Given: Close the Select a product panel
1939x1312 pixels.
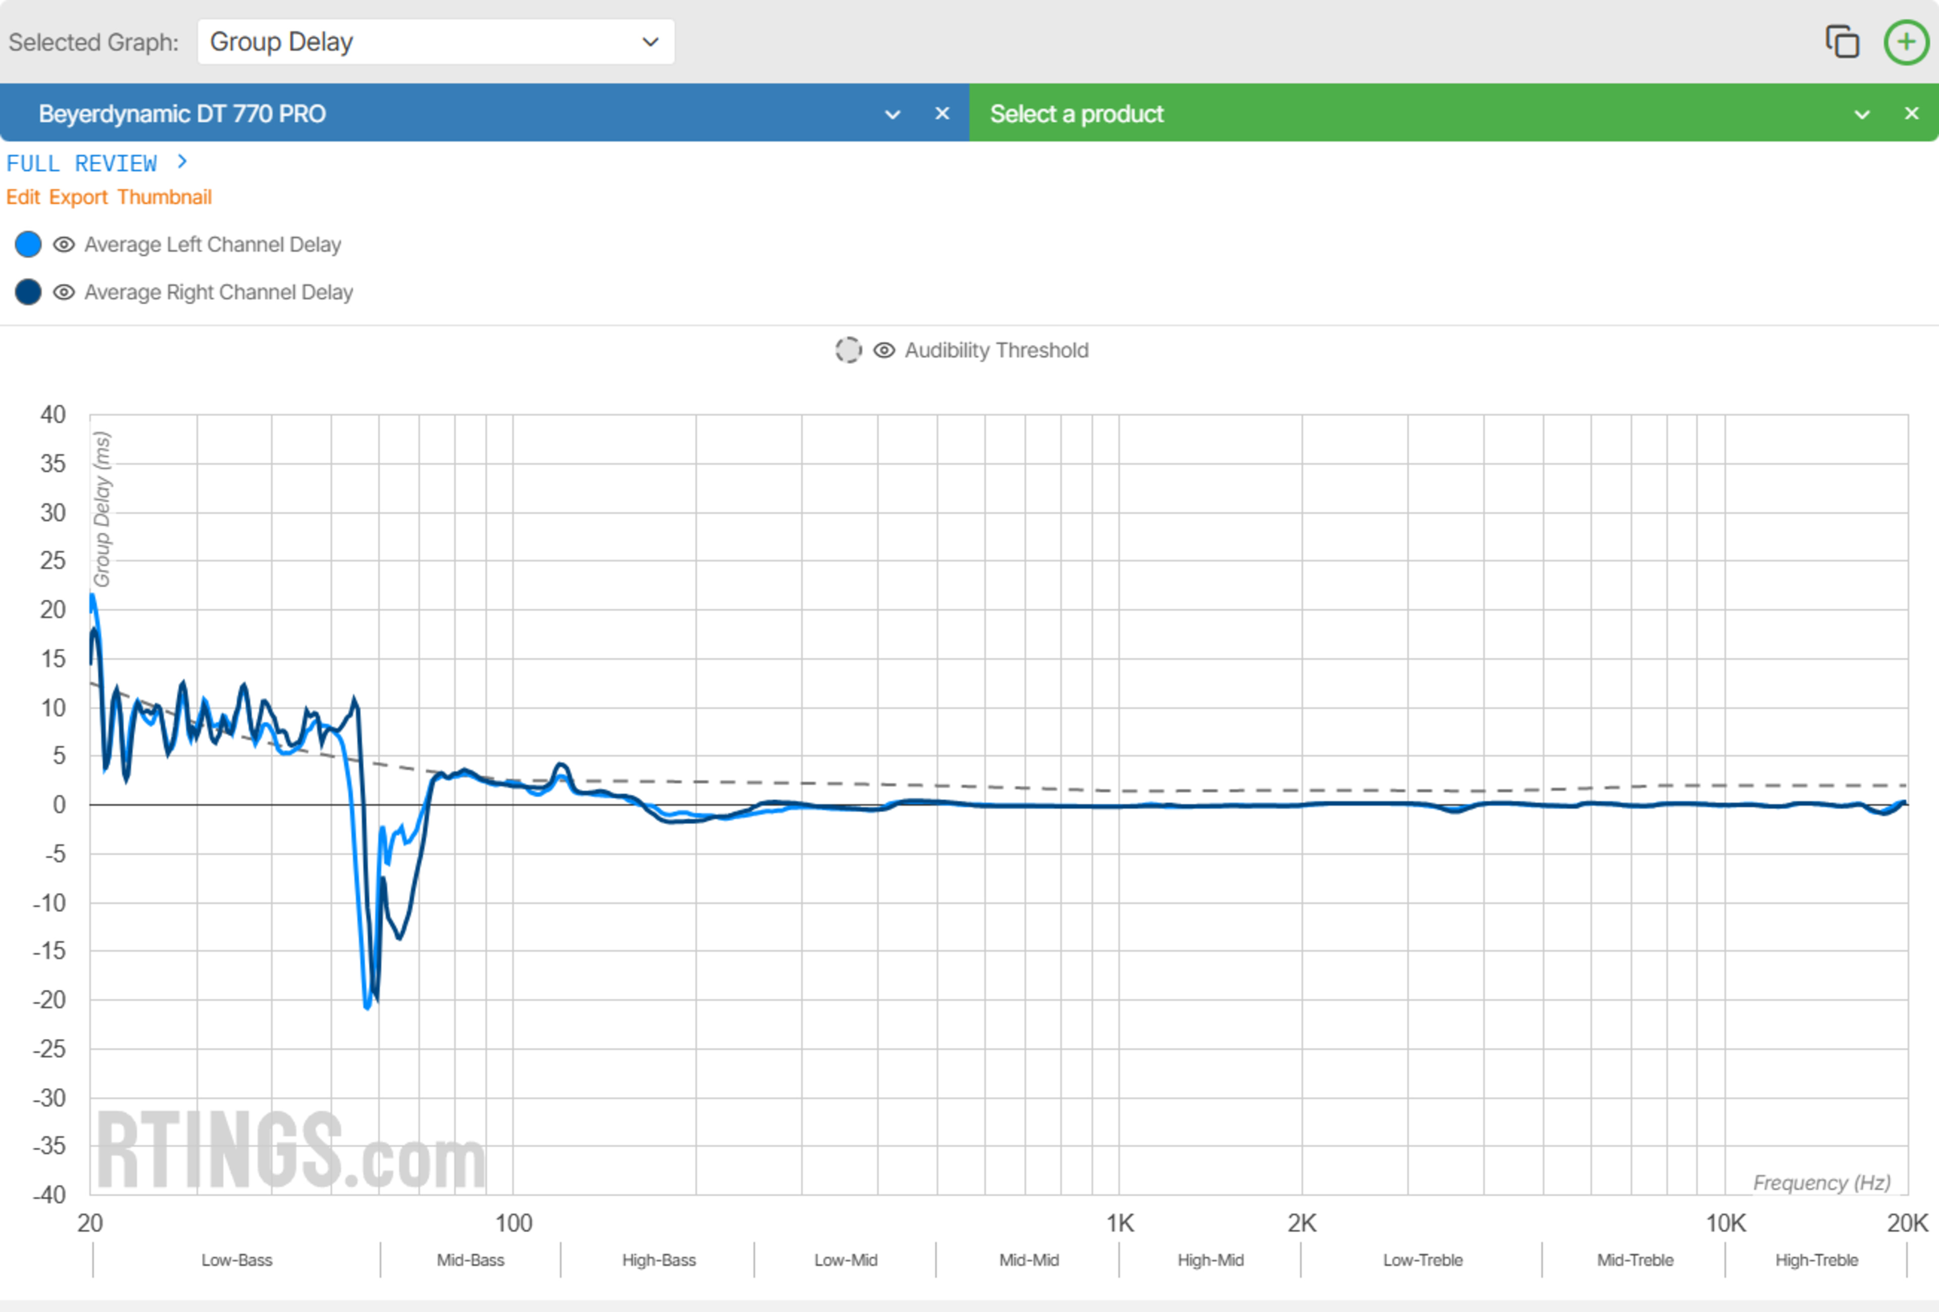Looking at the screenshot, I should pos(1911,114).
